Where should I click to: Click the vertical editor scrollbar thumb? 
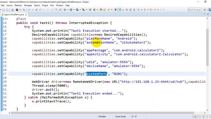[x=207, y=47]
